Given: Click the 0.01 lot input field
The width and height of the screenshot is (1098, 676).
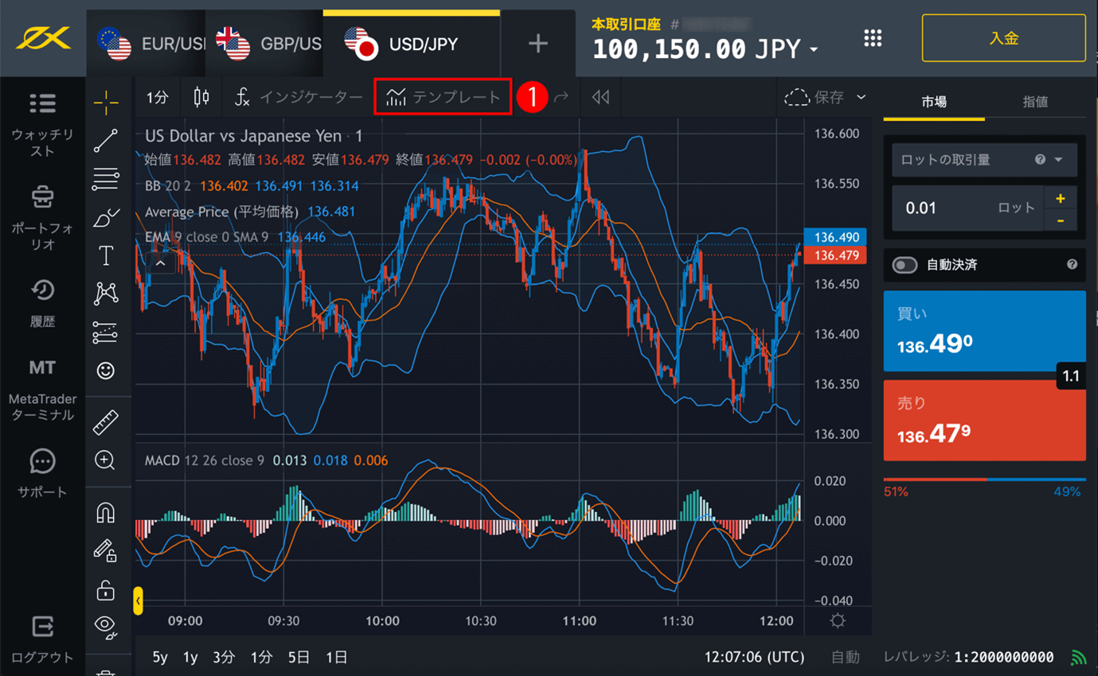Looking at the screenshot, I should pyautogui.click(x=967, y=208).
